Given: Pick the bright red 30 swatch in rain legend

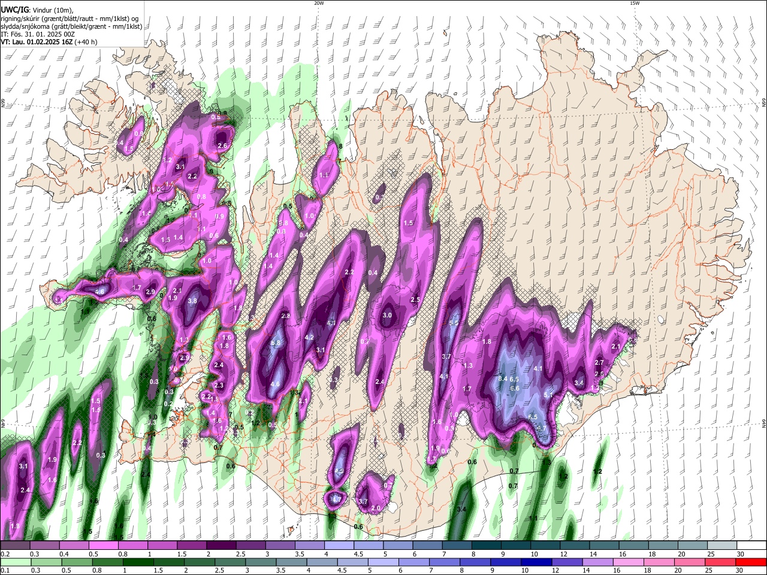Looking at the screenshot, I should [x=751, y=562].
